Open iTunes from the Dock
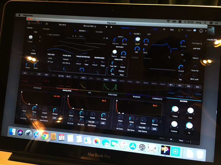This screenshot has width=221, height=165. pos(123,145)
